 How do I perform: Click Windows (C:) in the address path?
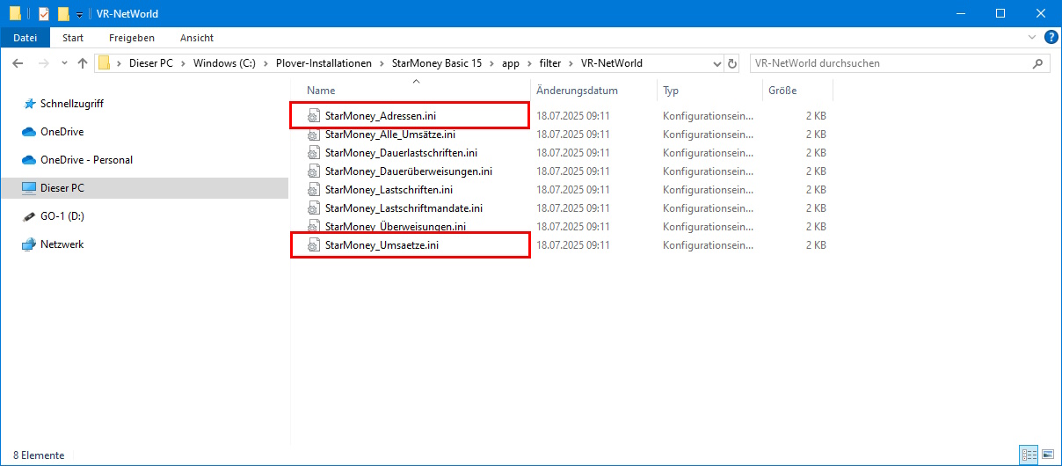coord(224,63)
